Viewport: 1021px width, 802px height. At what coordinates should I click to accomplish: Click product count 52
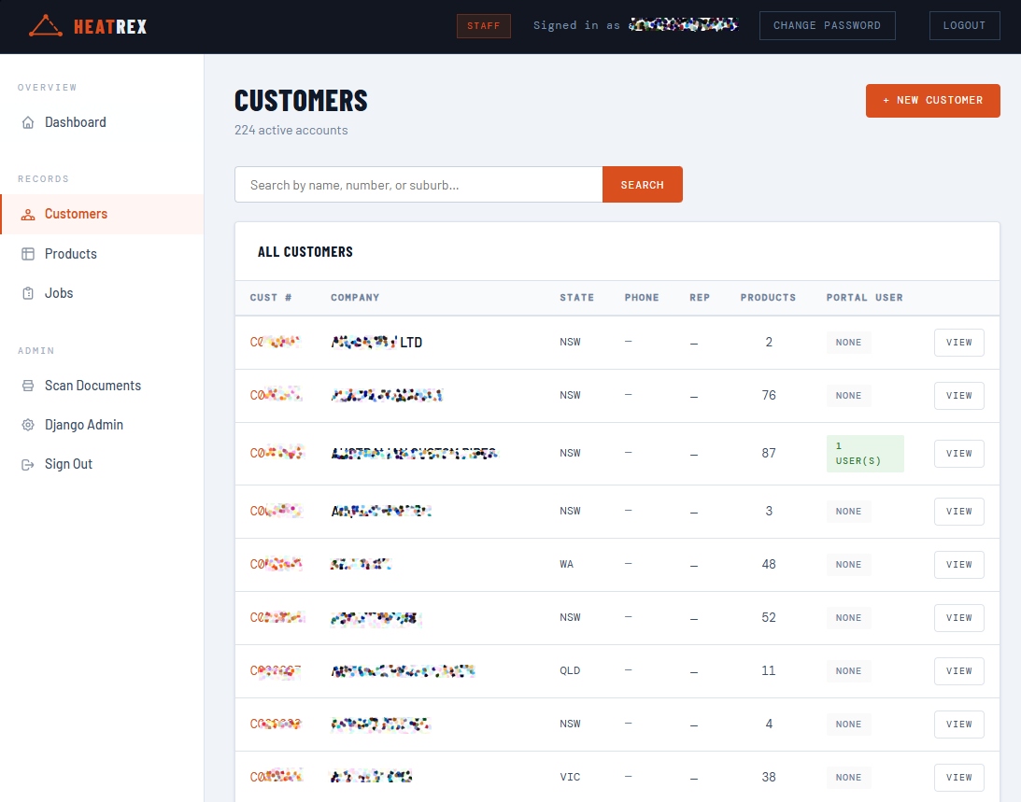769,617
